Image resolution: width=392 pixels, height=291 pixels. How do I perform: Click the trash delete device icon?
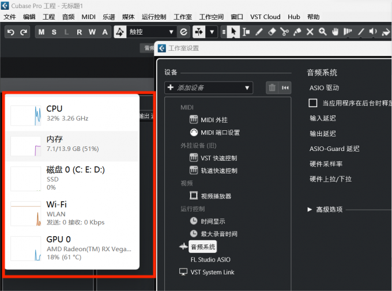272,88
